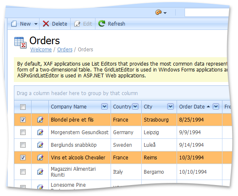Image resolution: width=238 pixels, height=196 pixels.
Task: Open the City column filter dropdown
Action: tap(170, 106)
